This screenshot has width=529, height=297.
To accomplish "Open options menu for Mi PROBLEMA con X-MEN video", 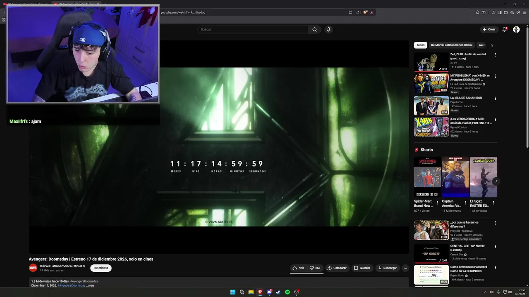I will click(496, 76).
